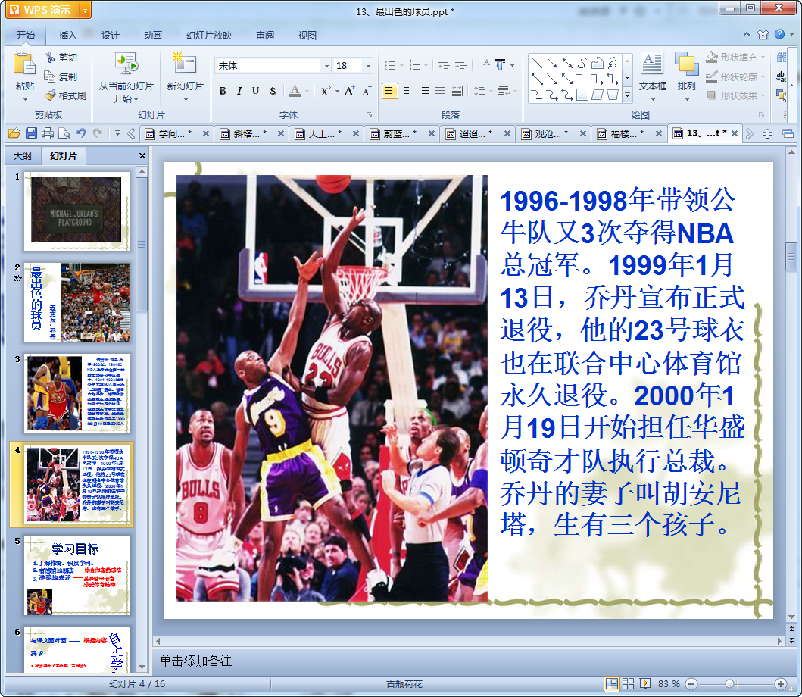802x697 pixels.
Task: Toggle center text alignment
Action: (407, 91)
